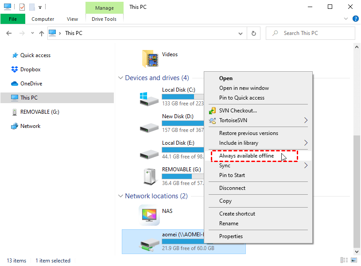The image size is (361, 266).
Task: Select Properties from the context menu
Action: coord(231,236)
